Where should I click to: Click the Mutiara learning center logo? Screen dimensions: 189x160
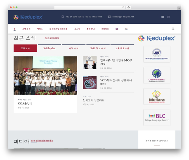coord(157,96)
